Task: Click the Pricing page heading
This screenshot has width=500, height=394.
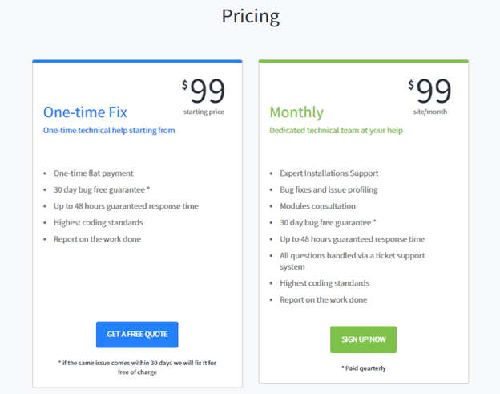Action: [250, 16]
